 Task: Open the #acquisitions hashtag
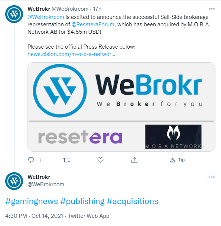133,201
